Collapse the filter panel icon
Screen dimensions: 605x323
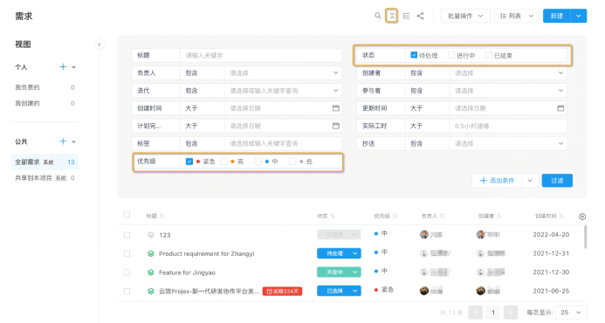coord(392,16)
